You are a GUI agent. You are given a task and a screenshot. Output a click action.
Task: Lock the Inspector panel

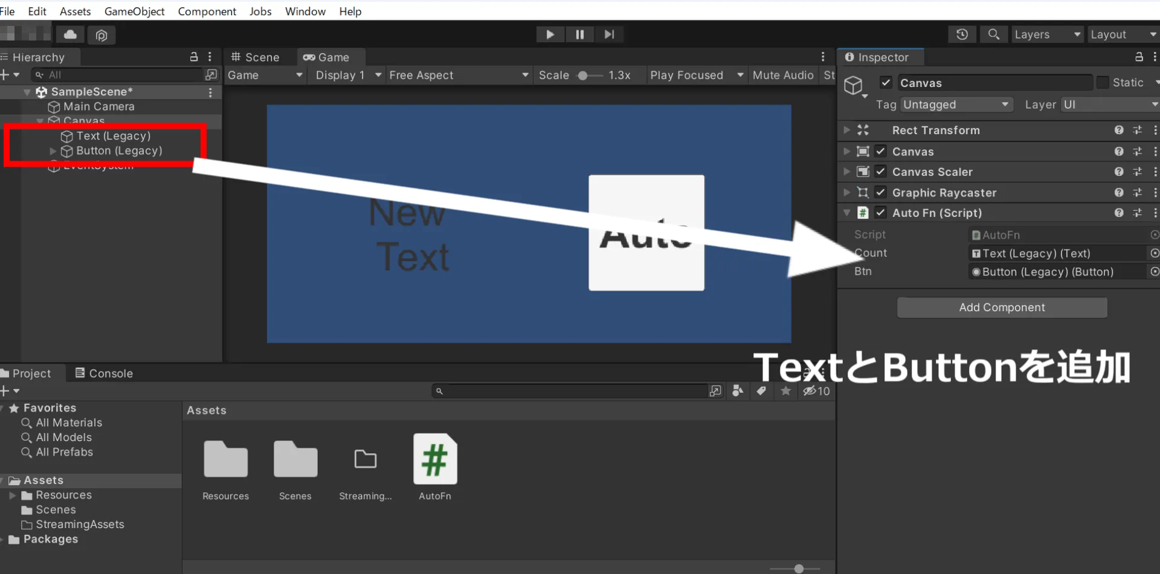(1139, 57)
